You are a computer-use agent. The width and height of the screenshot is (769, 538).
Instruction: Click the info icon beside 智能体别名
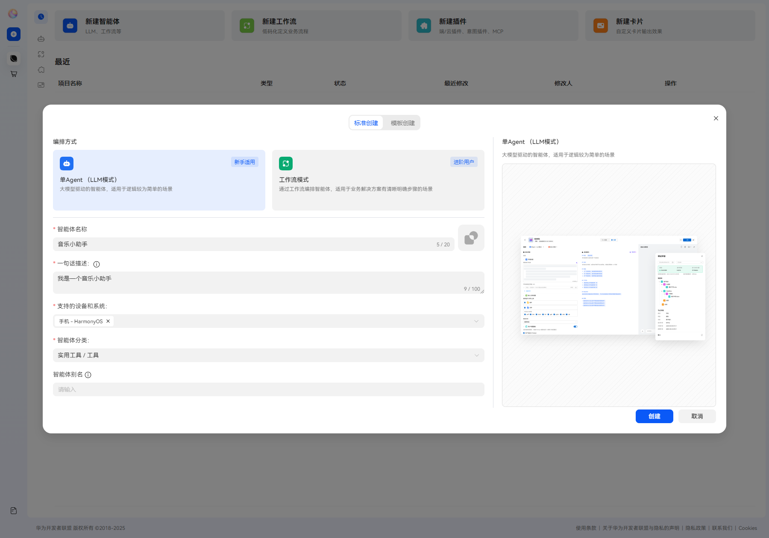88,375
